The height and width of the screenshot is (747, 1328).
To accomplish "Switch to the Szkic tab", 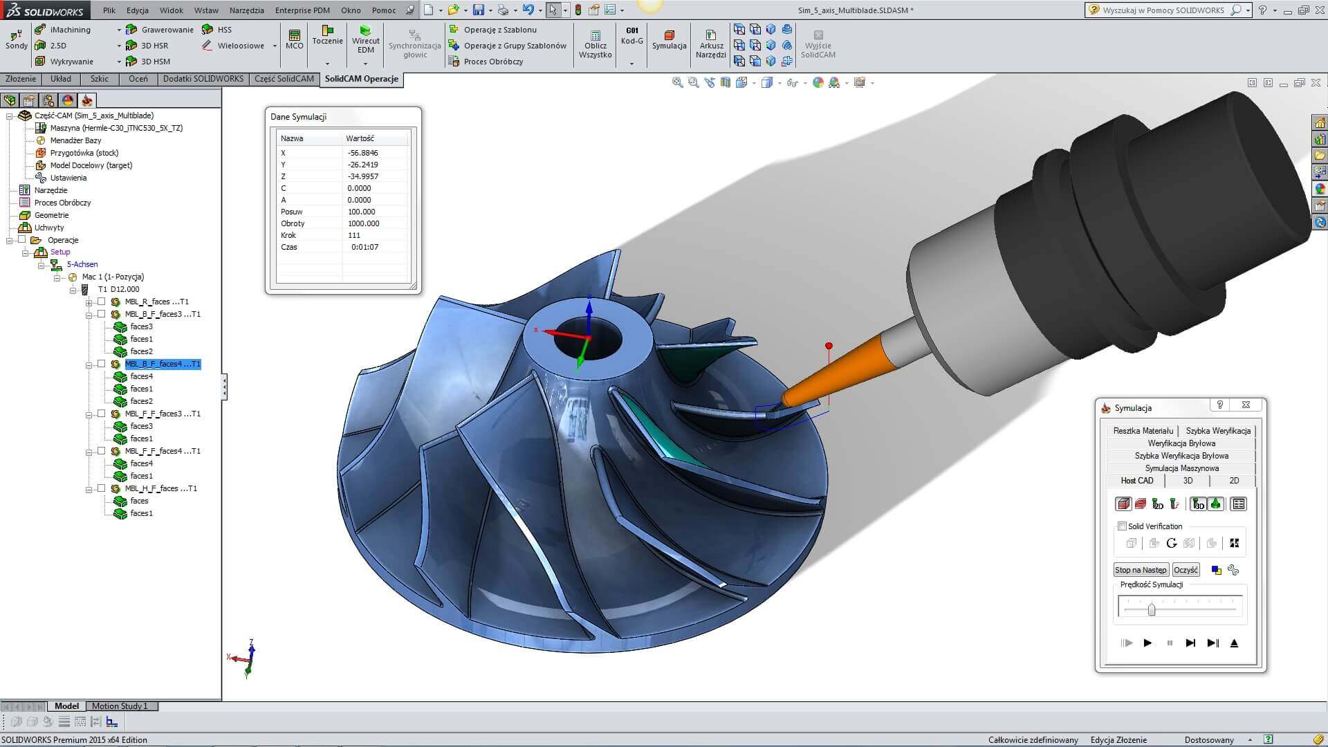I will 99,79.
